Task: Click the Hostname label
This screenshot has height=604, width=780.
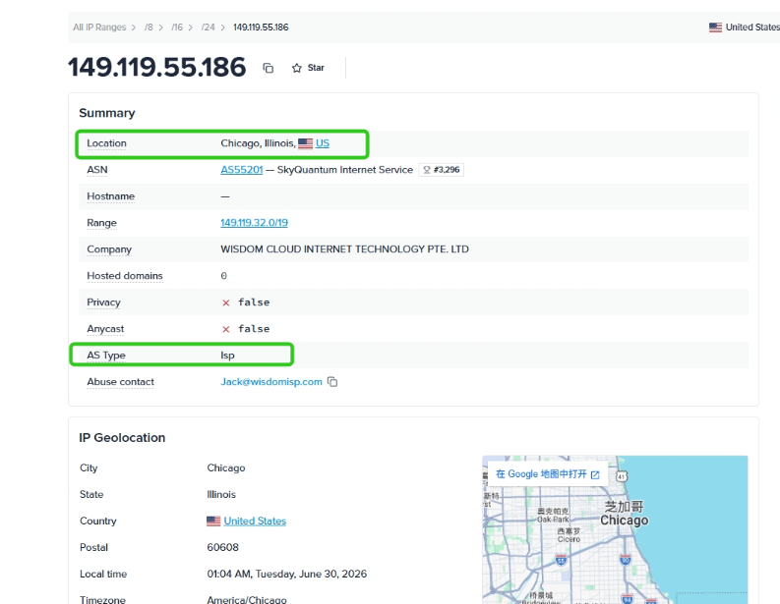Action: coord(110,196)
